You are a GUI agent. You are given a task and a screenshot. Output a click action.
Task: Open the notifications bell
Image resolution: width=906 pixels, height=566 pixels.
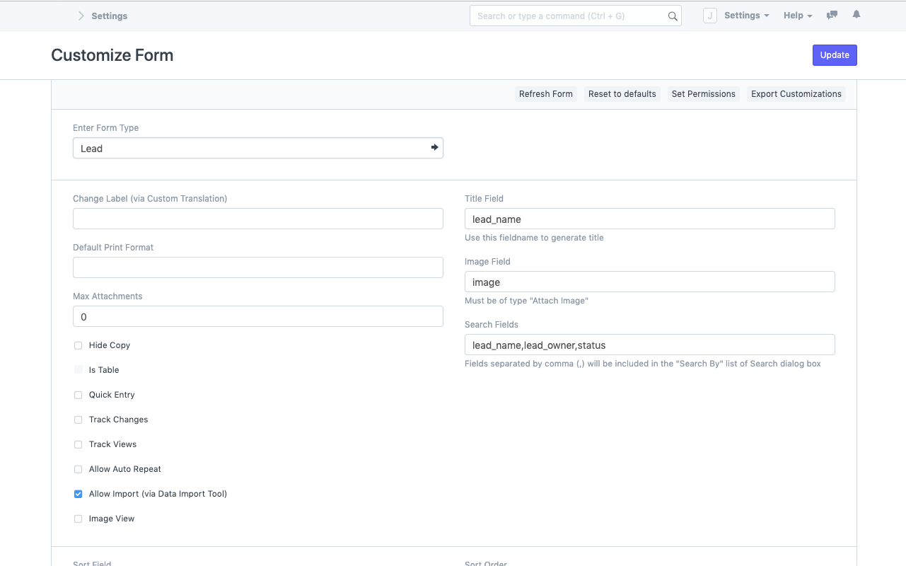point(856,15)
